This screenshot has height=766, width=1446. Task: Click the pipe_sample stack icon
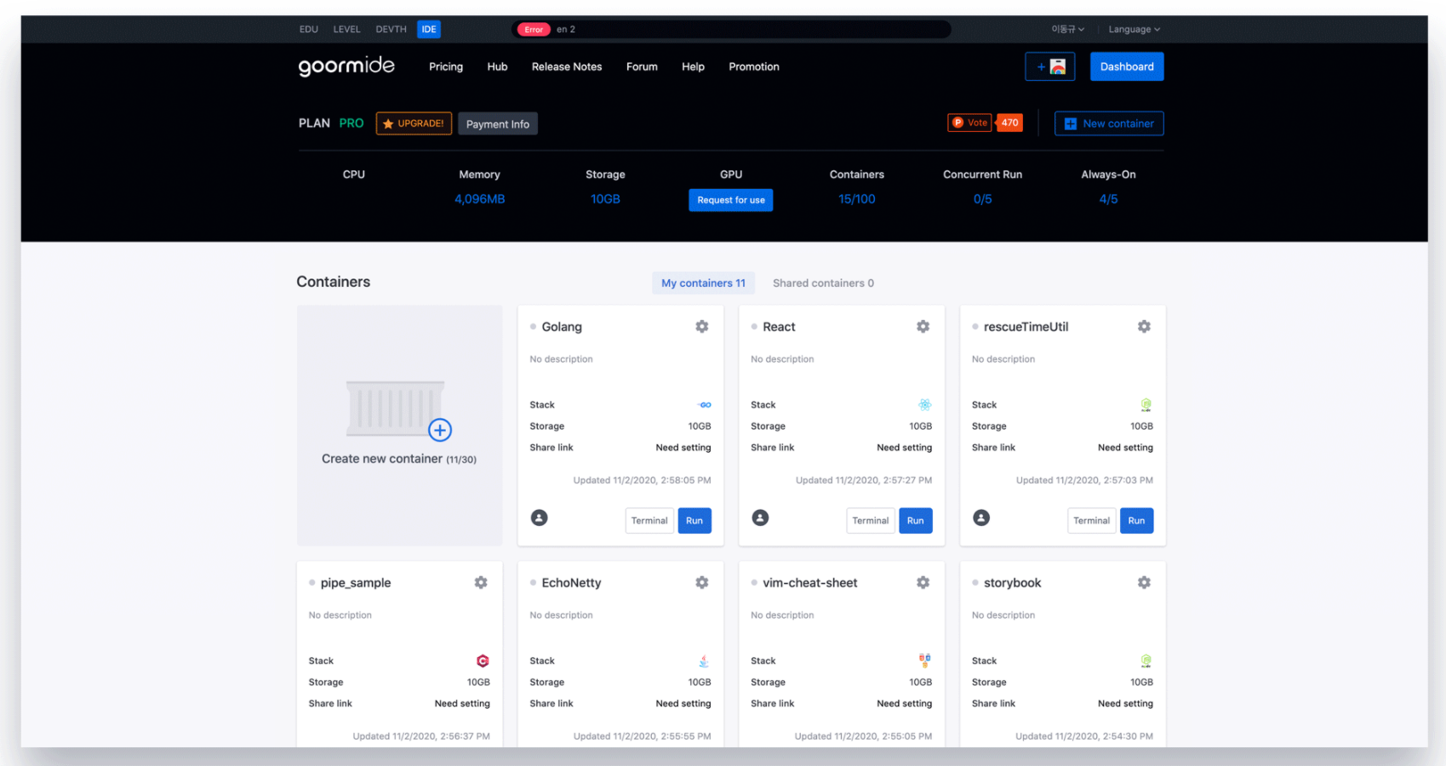(483, 661)
